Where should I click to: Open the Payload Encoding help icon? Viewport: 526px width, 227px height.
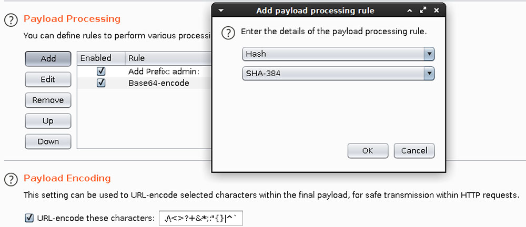pos(11,179)
